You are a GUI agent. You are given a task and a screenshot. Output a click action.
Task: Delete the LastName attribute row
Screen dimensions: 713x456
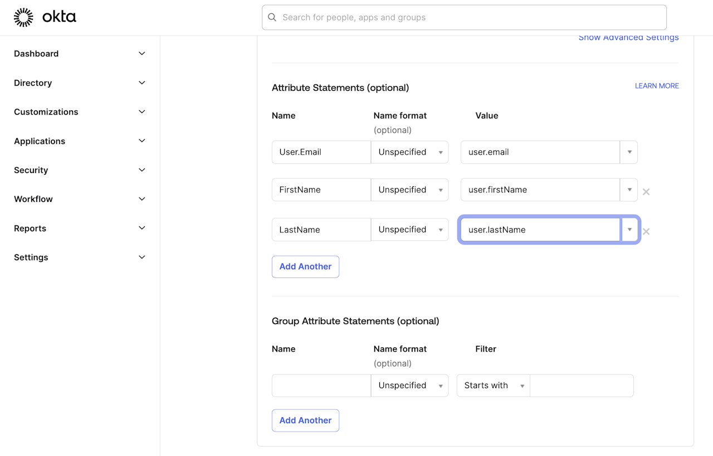click(646, 231)
